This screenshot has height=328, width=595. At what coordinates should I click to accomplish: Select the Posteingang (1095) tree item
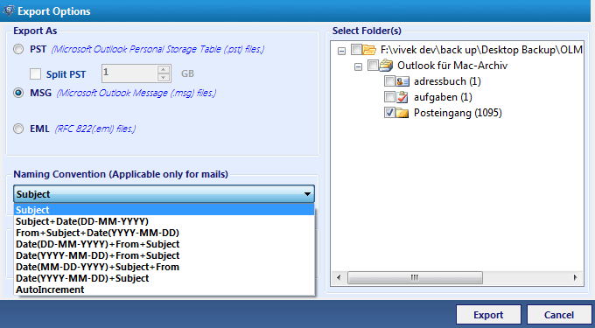458,113
